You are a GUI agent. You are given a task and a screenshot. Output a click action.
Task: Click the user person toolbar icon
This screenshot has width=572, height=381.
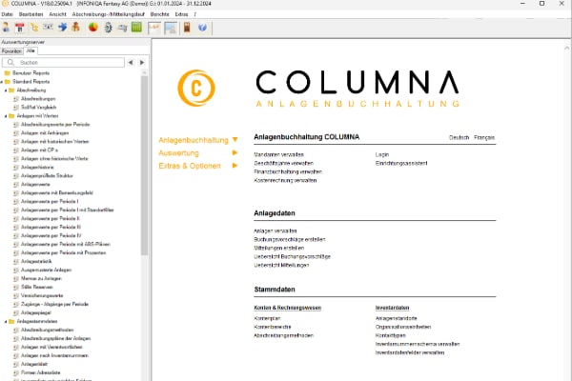[7, 28]
